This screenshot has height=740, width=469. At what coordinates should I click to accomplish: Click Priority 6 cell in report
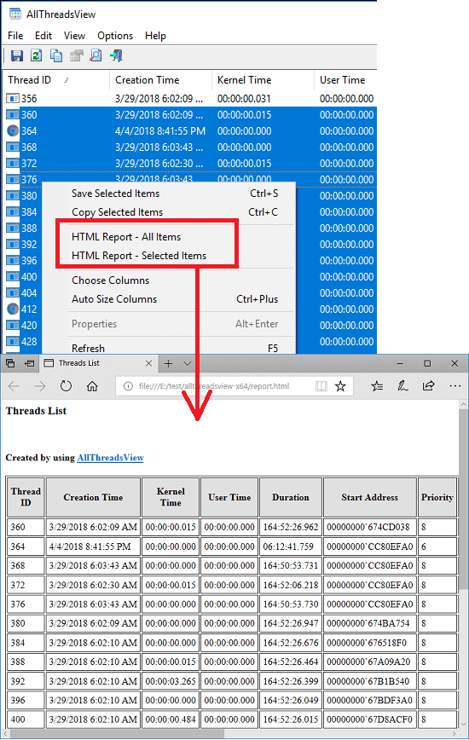(437, 546)
